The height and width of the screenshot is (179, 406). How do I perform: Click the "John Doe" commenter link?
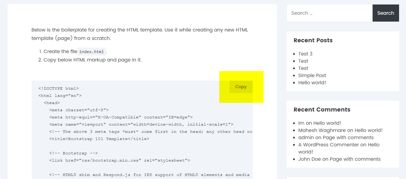click(x=309, y=159)
